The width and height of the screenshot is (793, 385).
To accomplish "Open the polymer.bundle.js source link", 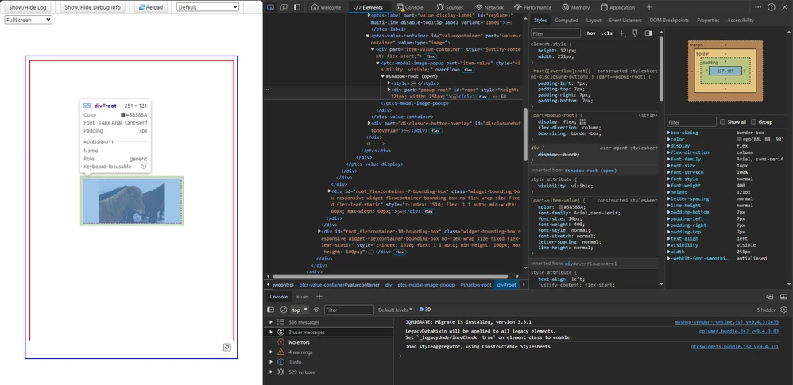I will 739,332.
